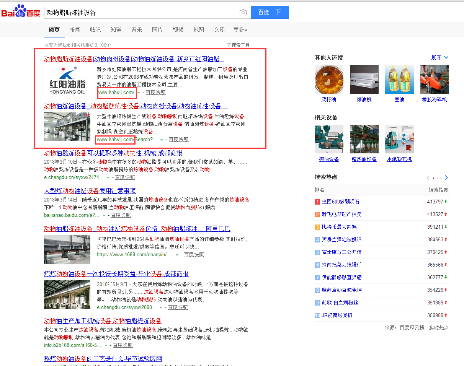Viewport: 464px width, 366px height.
Task: Open the 知道 tab
Action: pyautogui.click(x=116, y=30)
